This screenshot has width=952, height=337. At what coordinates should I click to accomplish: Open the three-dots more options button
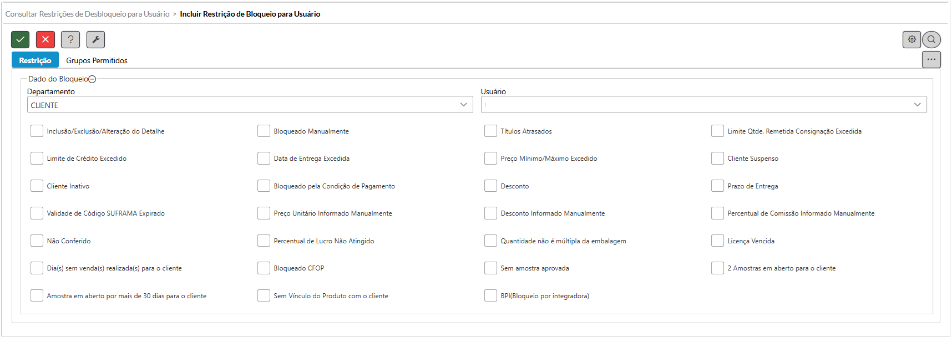pos(931,59)
